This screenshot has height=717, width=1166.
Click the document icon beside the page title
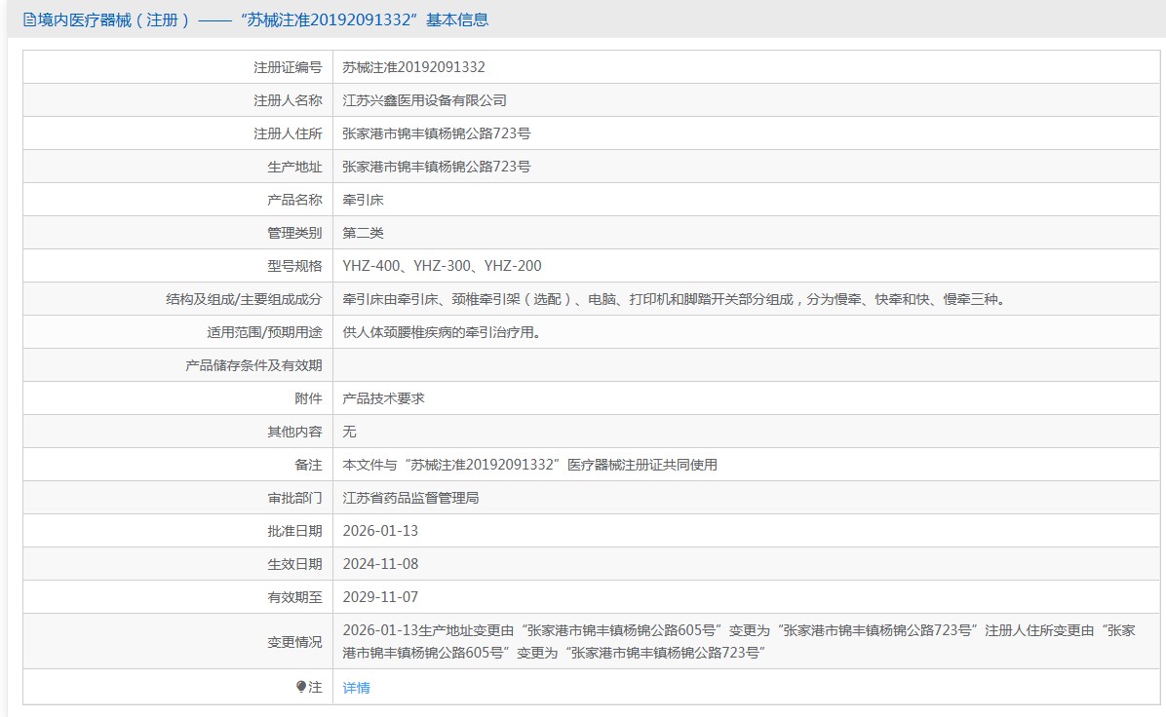(28, 19)
